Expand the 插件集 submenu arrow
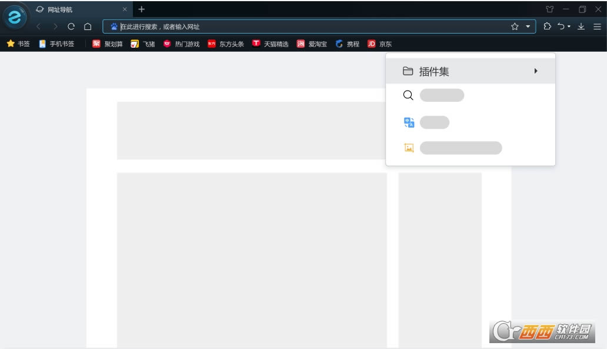Screen dimensions: 607x349 [536, 71]
